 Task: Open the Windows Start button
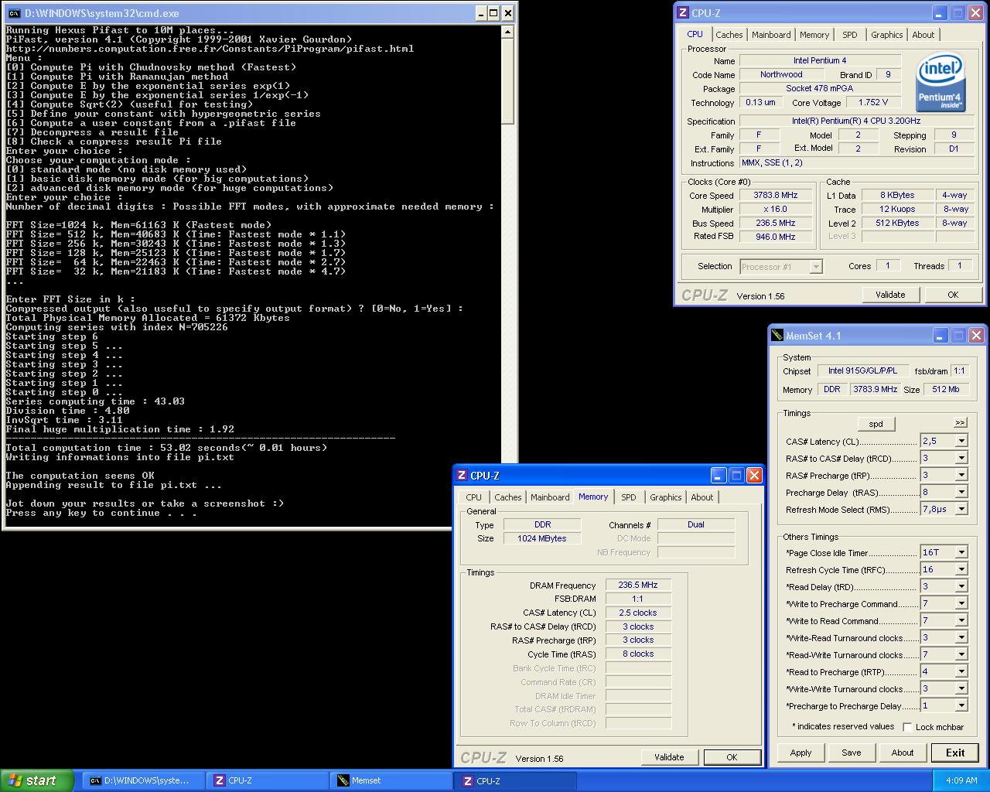36,780
